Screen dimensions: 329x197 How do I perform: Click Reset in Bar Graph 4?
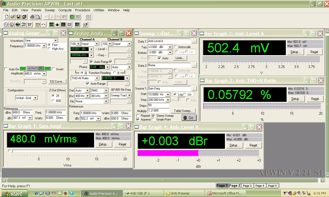click(253, 145)
